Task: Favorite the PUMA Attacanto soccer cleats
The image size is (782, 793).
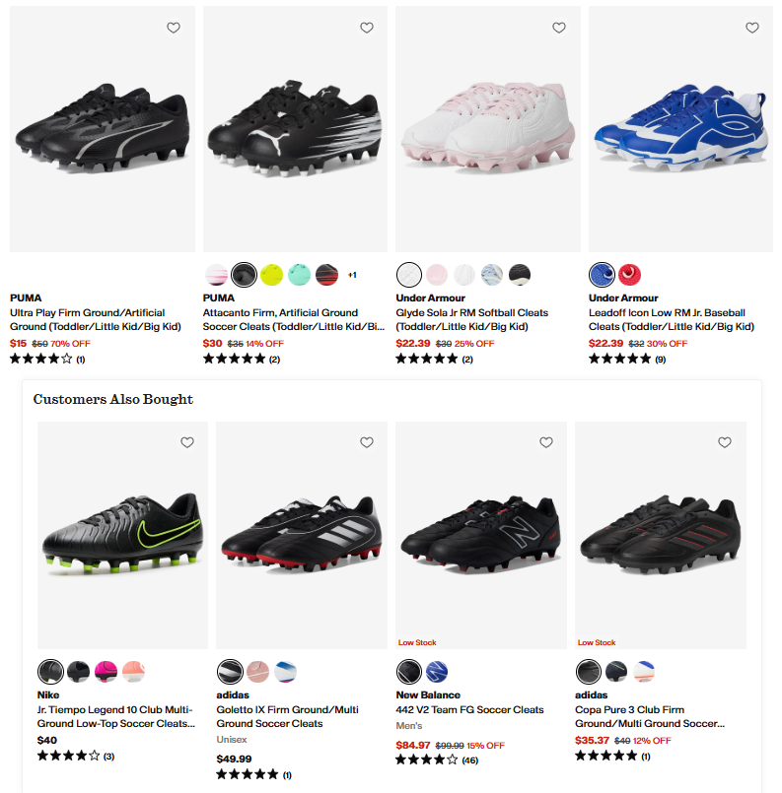Action: click(367, 29)
